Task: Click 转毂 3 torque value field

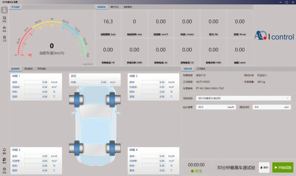Action: tap(36, 166)
